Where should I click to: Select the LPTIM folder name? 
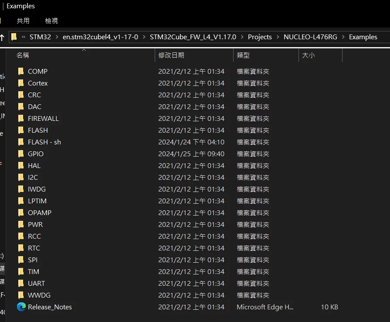(x=37, y=201)
